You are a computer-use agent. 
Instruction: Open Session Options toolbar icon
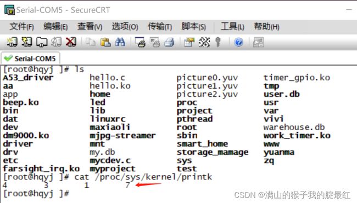click(189, 42)
